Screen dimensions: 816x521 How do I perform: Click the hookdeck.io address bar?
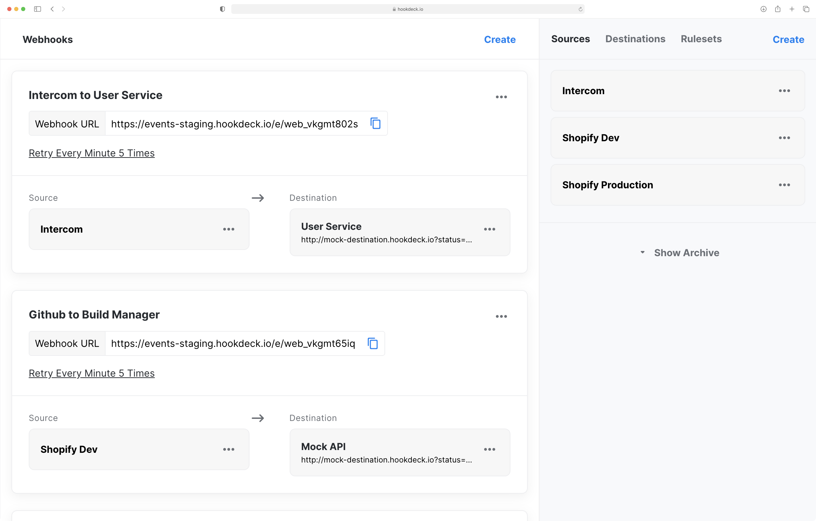pyautogui.click(x=408, y=9)
